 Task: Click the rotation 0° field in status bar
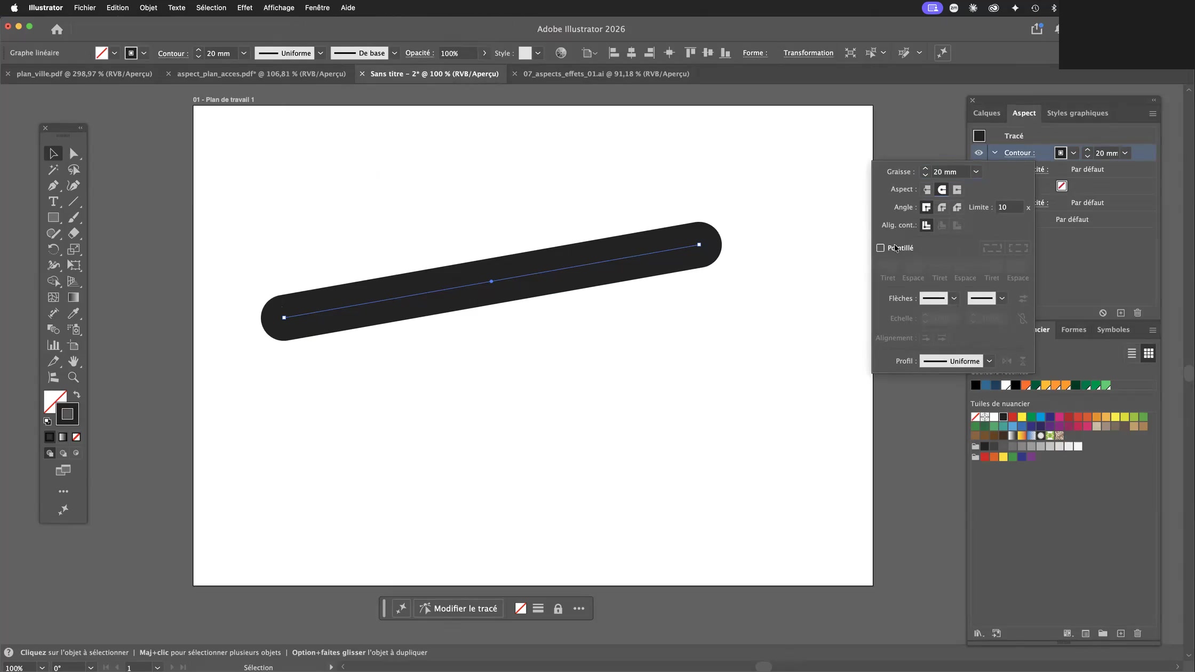pyautogui.click(x=68, y=667)
